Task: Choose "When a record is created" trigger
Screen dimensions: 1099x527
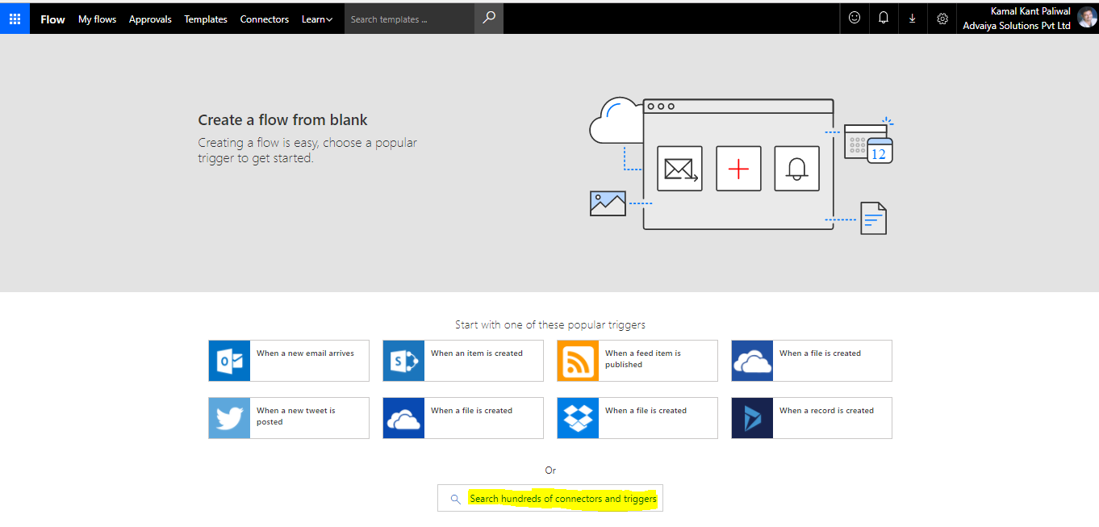Action: [812, 418]
